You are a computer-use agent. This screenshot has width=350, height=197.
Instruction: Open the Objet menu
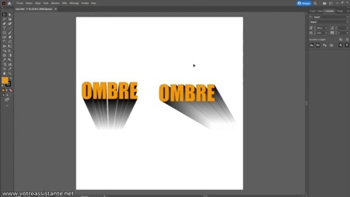click(x=38, y=3)
